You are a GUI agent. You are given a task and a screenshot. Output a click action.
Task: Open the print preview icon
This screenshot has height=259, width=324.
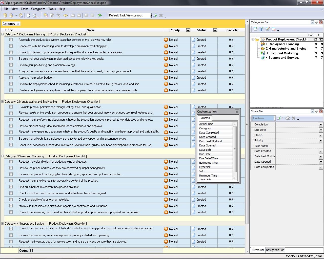point(34,15)
